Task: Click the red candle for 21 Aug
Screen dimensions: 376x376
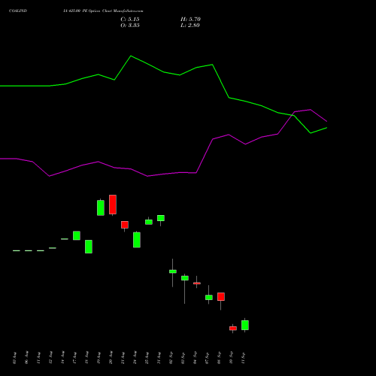Action: (125, 225)
